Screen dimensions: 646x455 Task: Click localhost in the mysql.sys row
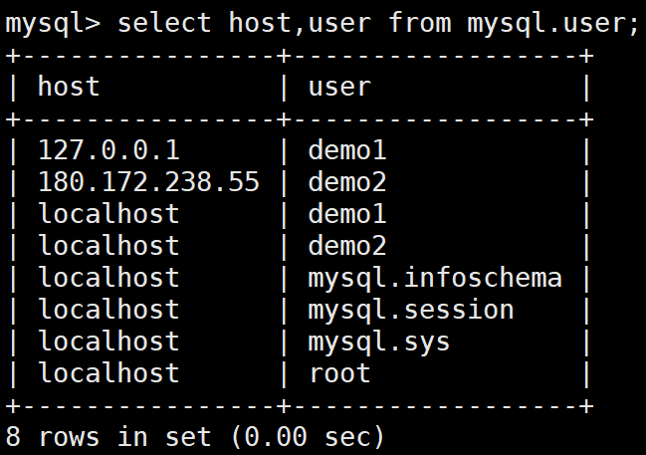pyautogui.click(x=108, y=341)
